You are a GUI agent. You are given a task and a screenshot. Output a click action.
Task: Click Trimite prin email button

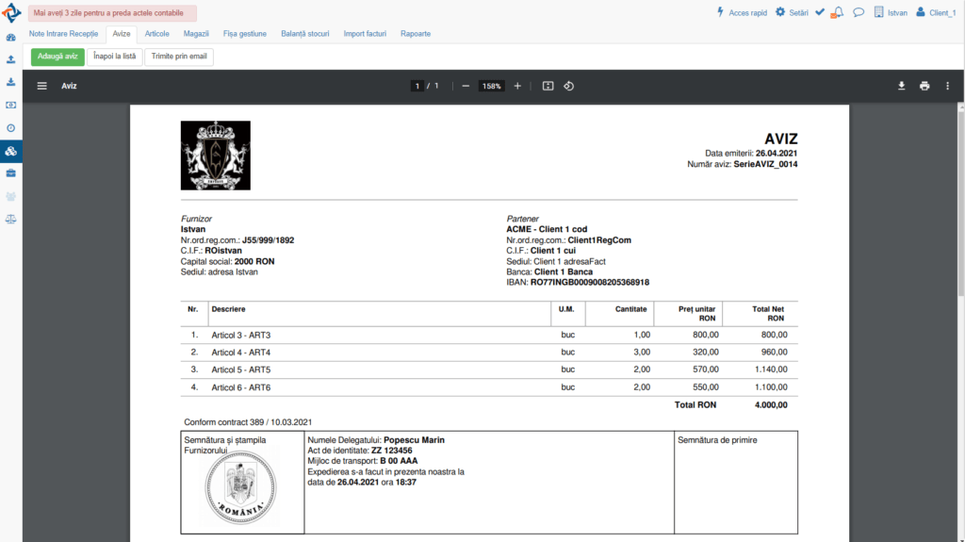point(179,57)
